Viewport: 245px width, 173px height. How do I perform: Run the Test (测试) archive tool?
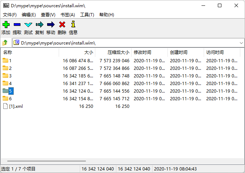click(28, 25)
